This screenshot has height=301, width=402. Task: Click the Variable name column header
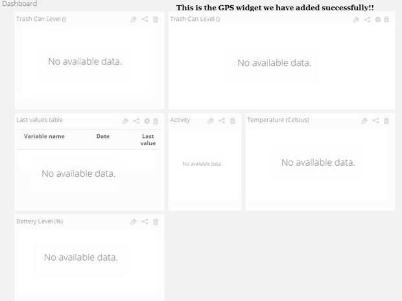[44, 137]
